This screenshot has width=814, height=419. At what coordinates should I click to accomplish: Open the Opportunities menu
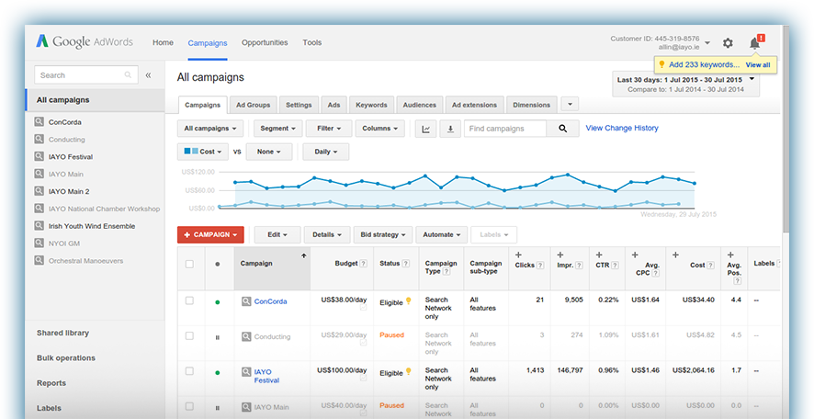pyautogui.click(x=265, y=42)
